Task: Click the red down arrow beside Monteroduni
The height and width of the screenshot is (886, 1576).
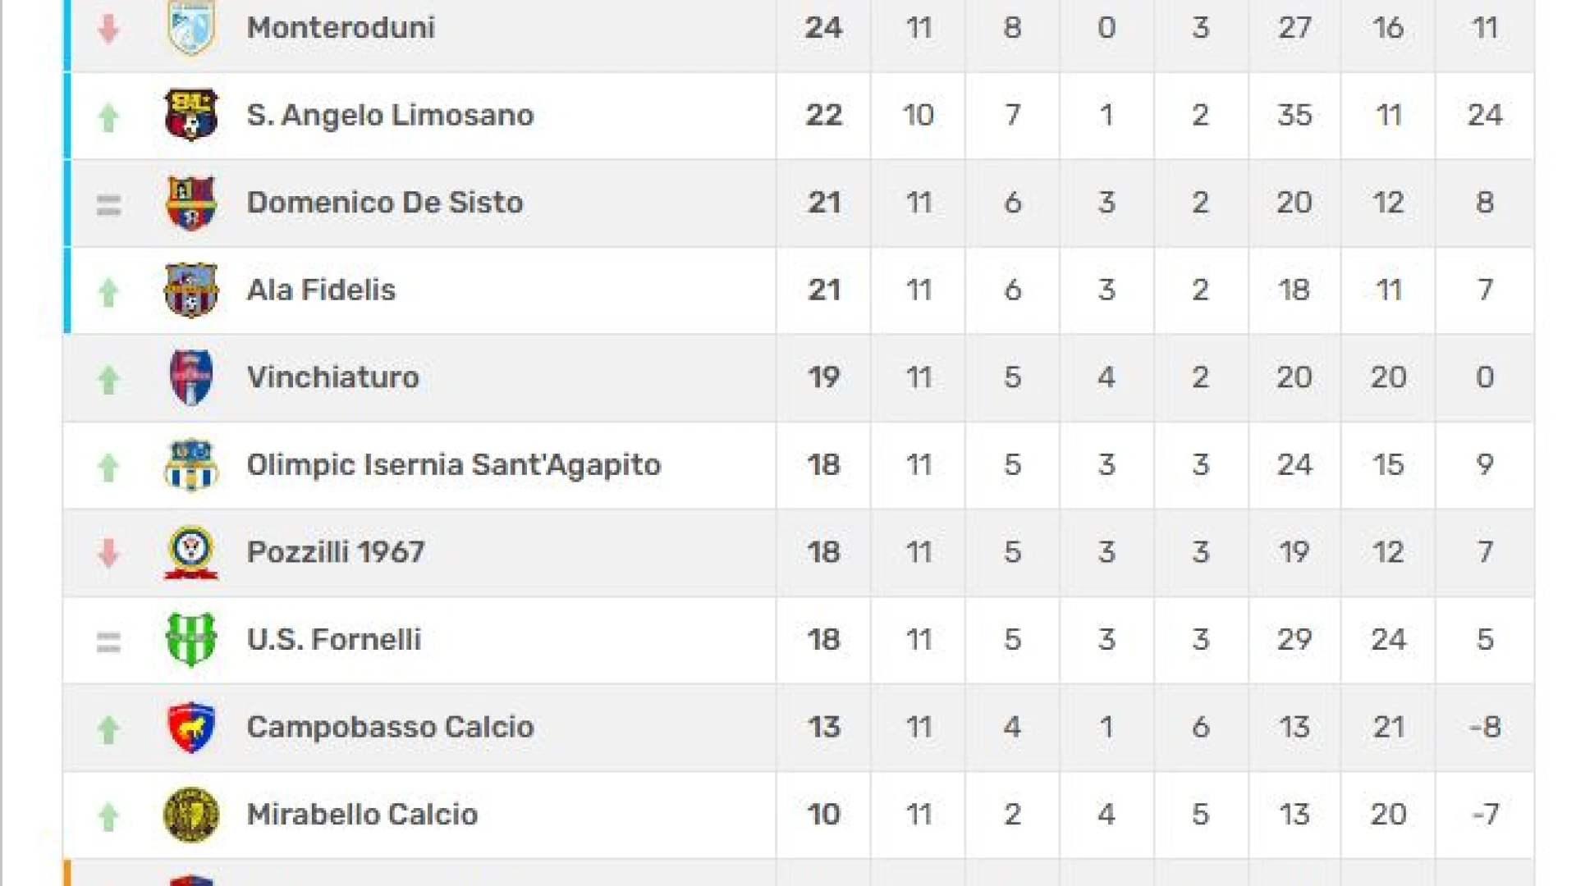Action: [108, 29]
